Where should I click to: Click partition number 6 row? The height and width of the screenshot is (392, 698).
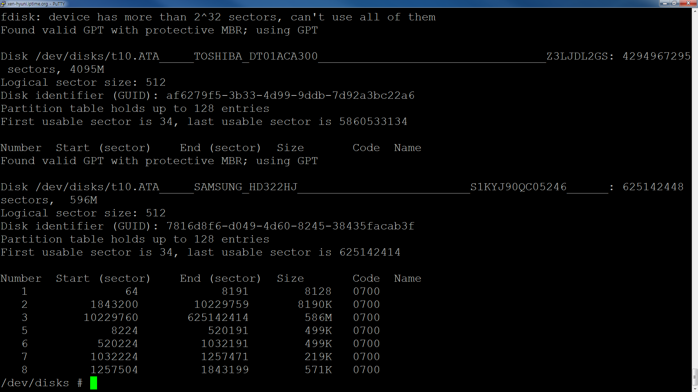pyautogui.click(x=192, y=343)
